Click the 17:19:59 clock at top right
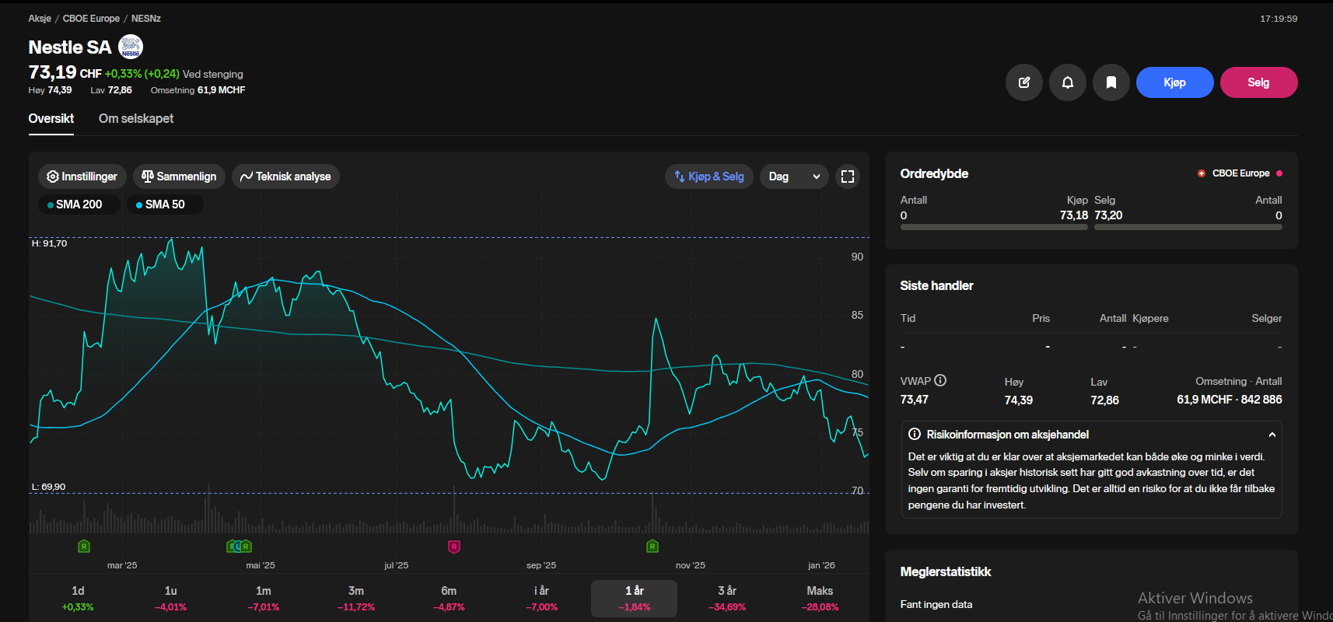The width and height of the screenshot is (1333, 622). 1279,19
